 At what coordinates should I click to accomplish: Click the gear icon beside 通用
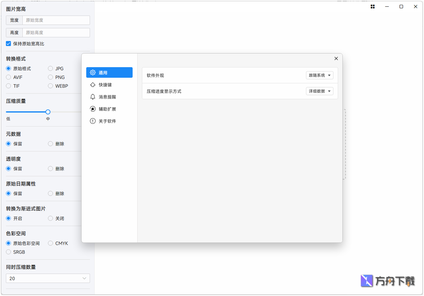93,72
